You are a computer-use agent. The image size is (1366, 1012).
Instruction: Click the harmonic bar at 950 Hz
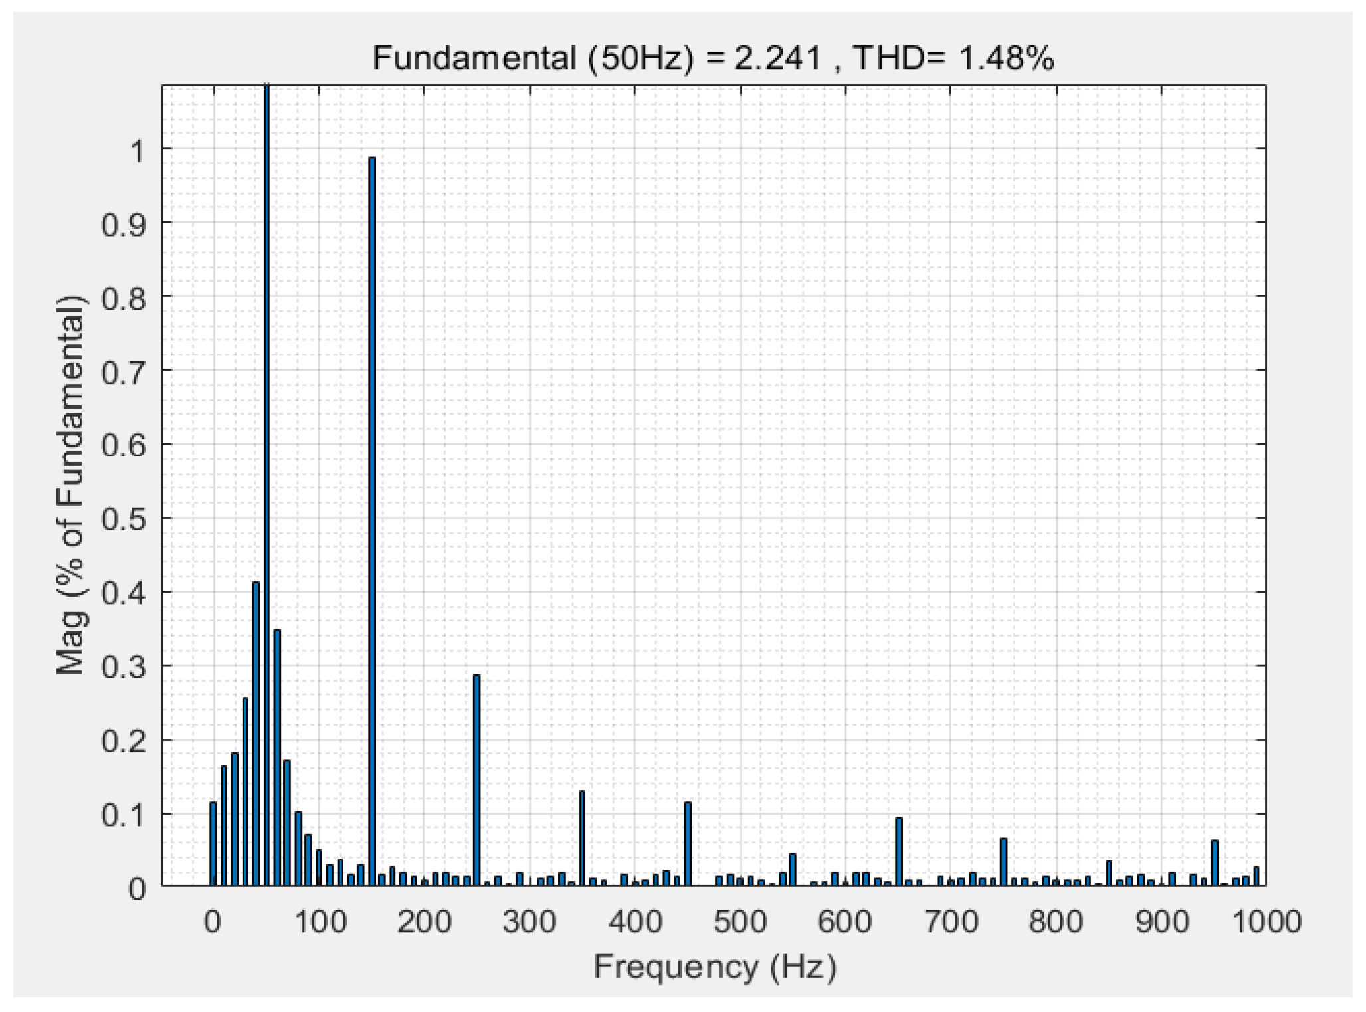tap(1215, 863)
